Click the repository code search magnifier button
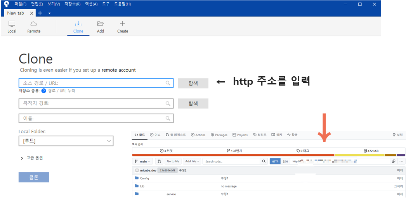 pyautogui.click(x=264, y=161)
